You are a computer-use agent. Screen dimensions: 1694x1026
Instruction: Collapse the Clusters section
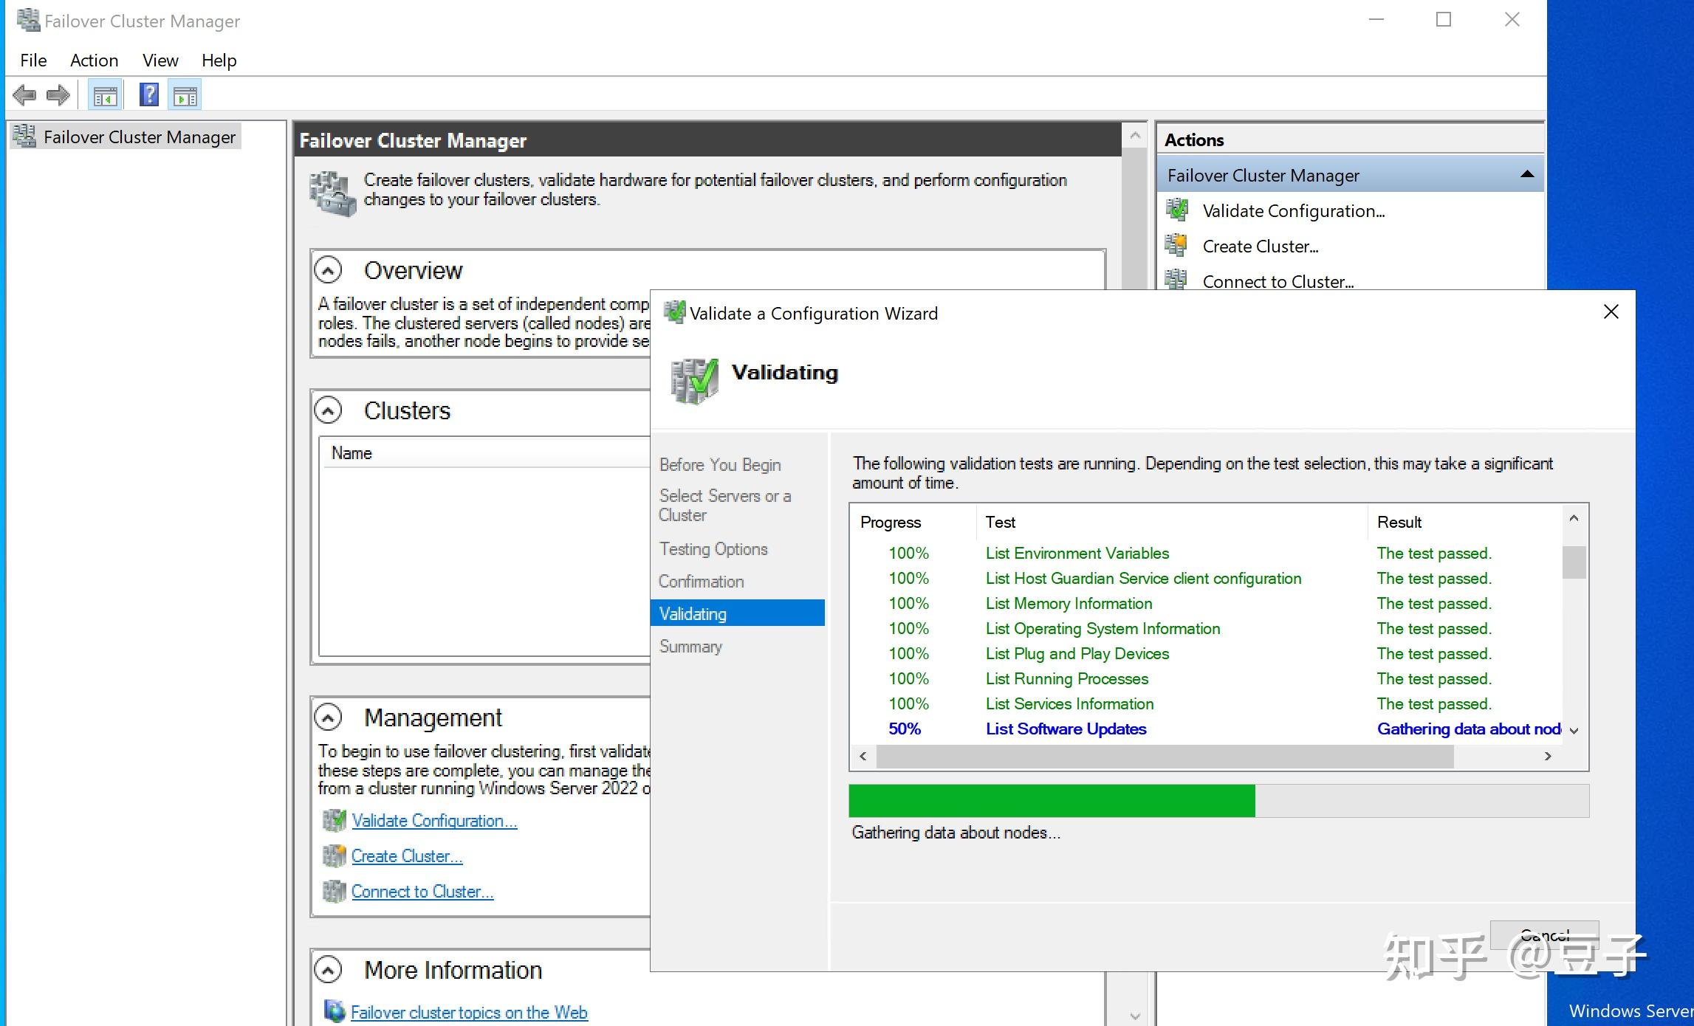click(x=328, y=410)
